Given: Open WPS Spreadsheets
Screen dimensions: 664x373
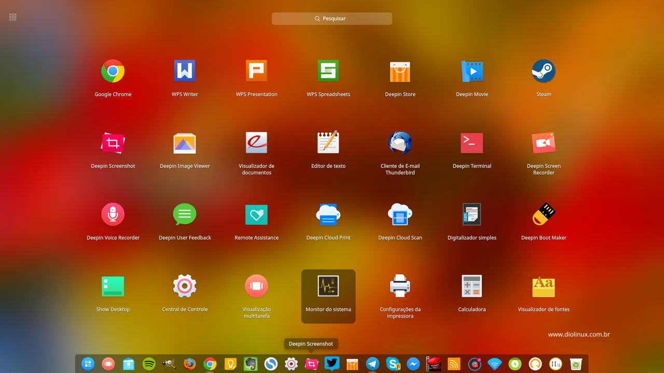Looking at the screenshot, I should (328, 71).
